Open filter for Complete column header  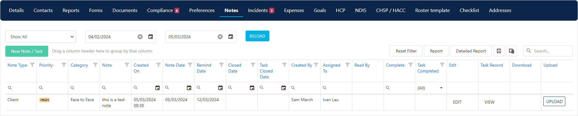pyautogui.click(x=411, y=65)
